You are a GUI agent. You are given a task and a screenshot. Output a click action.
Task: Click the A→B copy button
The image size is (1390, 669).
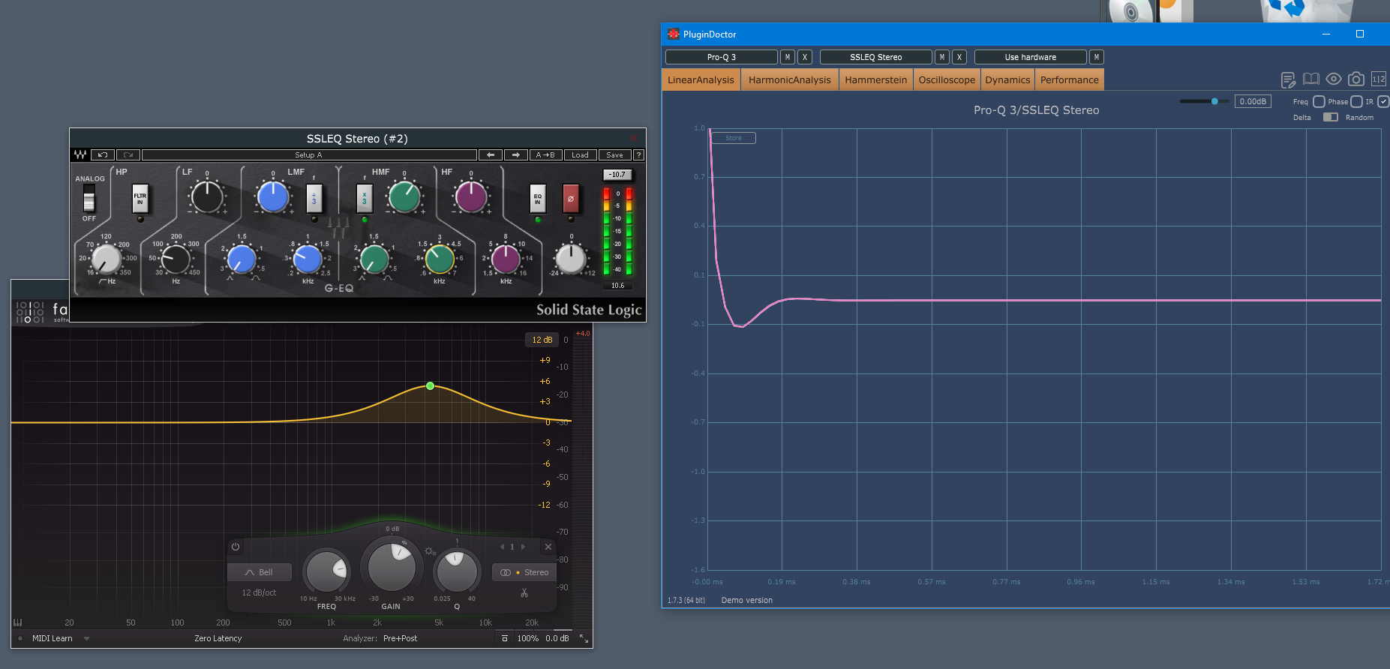545,155
